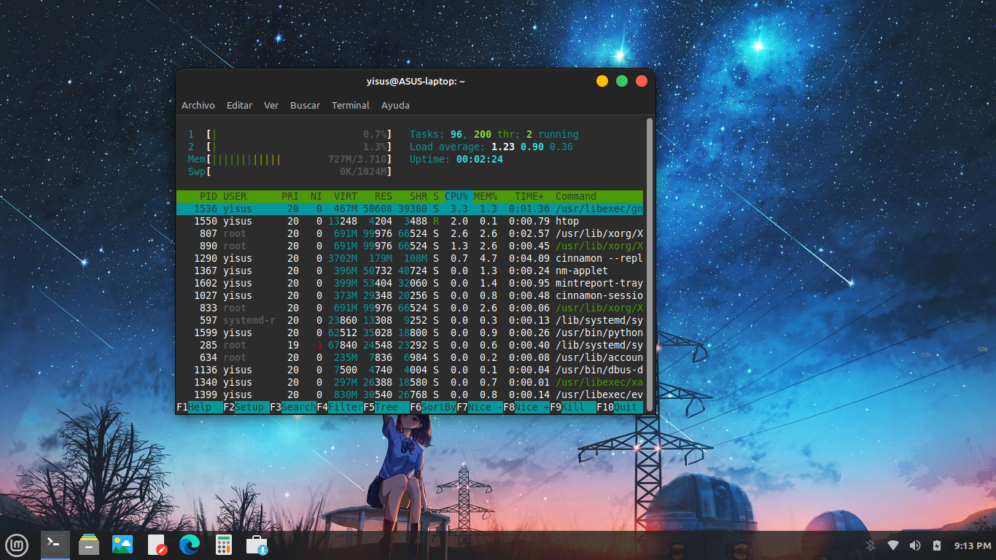This screenshot has width=996, height=560.
Task: Sort by the RES column header
Action: coord(384,196)
